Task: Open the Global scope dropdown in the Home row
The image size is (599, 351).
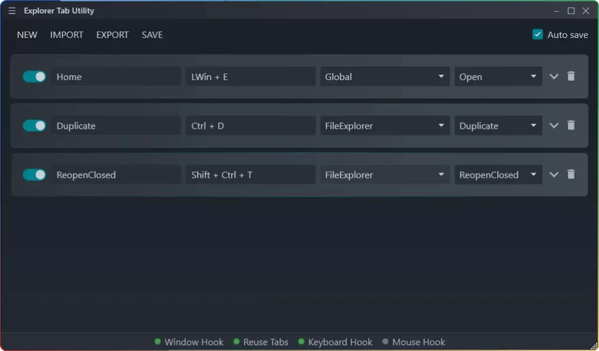Action: (385, 77)
